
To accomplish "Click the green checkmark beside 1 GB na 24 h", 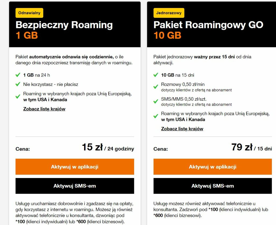I will point(18,75).
